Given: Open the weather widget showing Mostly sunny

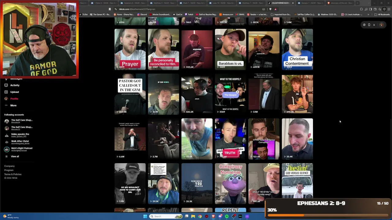Looking at the screenshot, I should 11,216.
